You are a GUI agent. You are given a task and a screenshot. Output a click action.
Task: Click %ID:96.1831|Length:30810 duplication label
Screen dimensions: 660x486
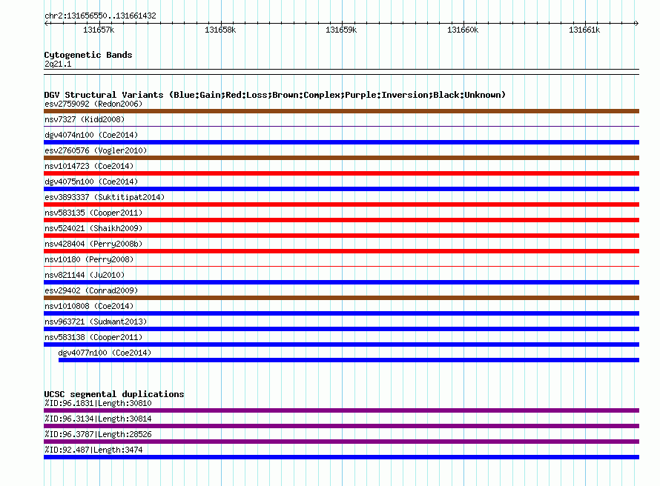pyautogui.click(x=98, y=403)
